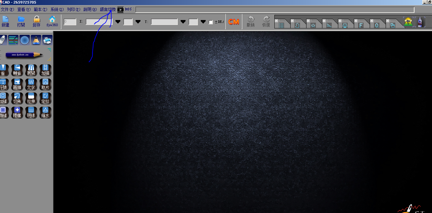Close the list-icon tab with its X

pos(276,21)
